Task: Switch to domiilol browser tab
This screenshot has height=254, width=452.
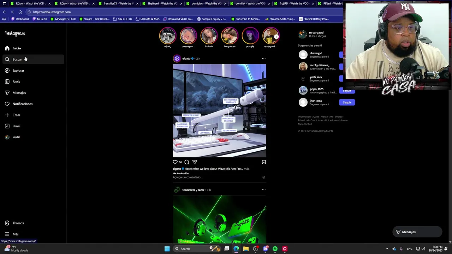Action: [x=249, y=4]
